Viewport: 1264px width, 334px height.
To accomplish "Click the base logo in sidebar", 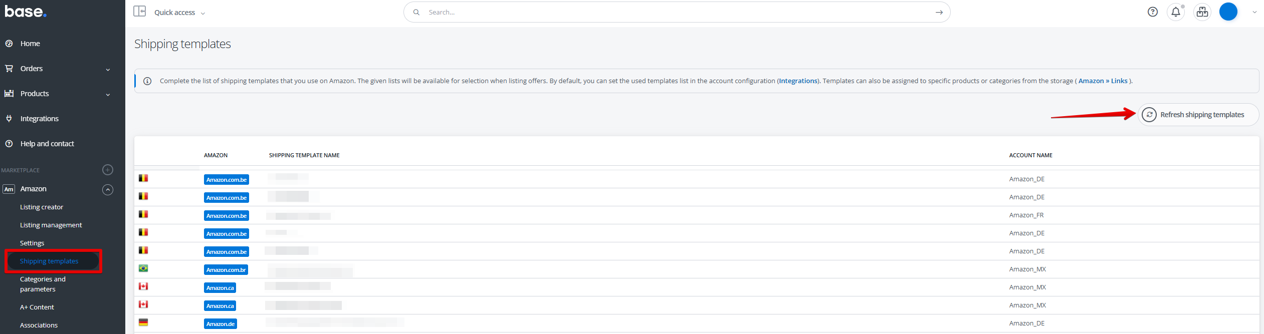I will [x=26, y=12].
